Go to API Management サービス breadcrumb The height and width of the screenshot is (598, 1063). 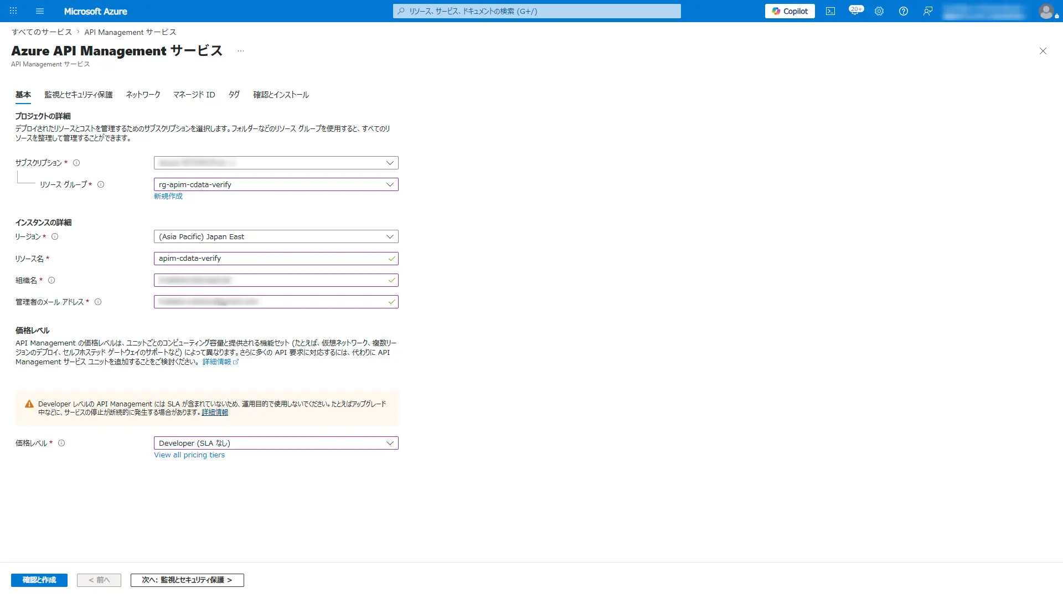pos(130,32)
